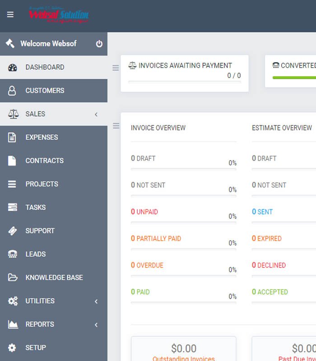Click the phone icon in Converted card
This screenshot has width=316, height=361.
point(276,65)
